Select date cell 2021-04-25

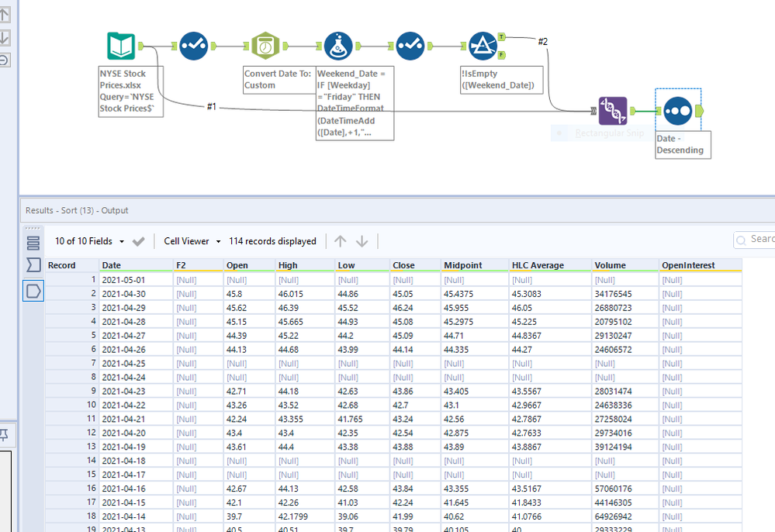(137, 363)
